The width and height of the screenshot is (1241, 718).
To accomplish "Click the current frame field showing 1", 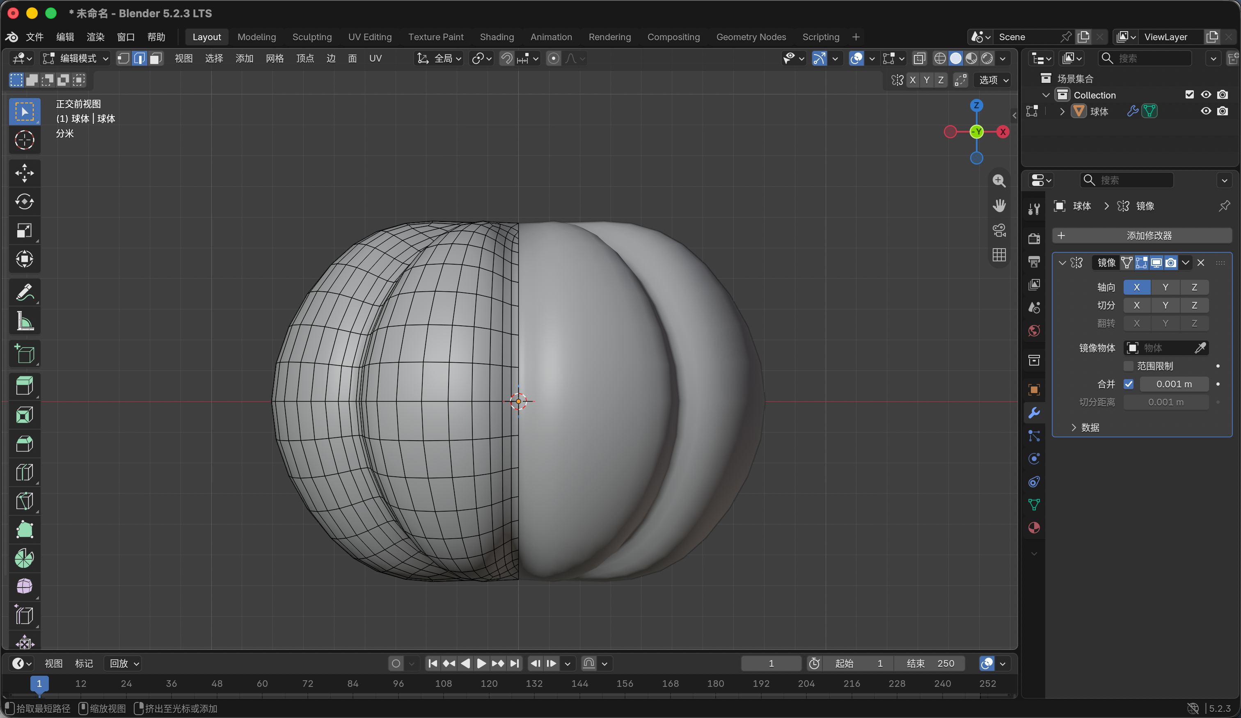I will pos(771,663).
